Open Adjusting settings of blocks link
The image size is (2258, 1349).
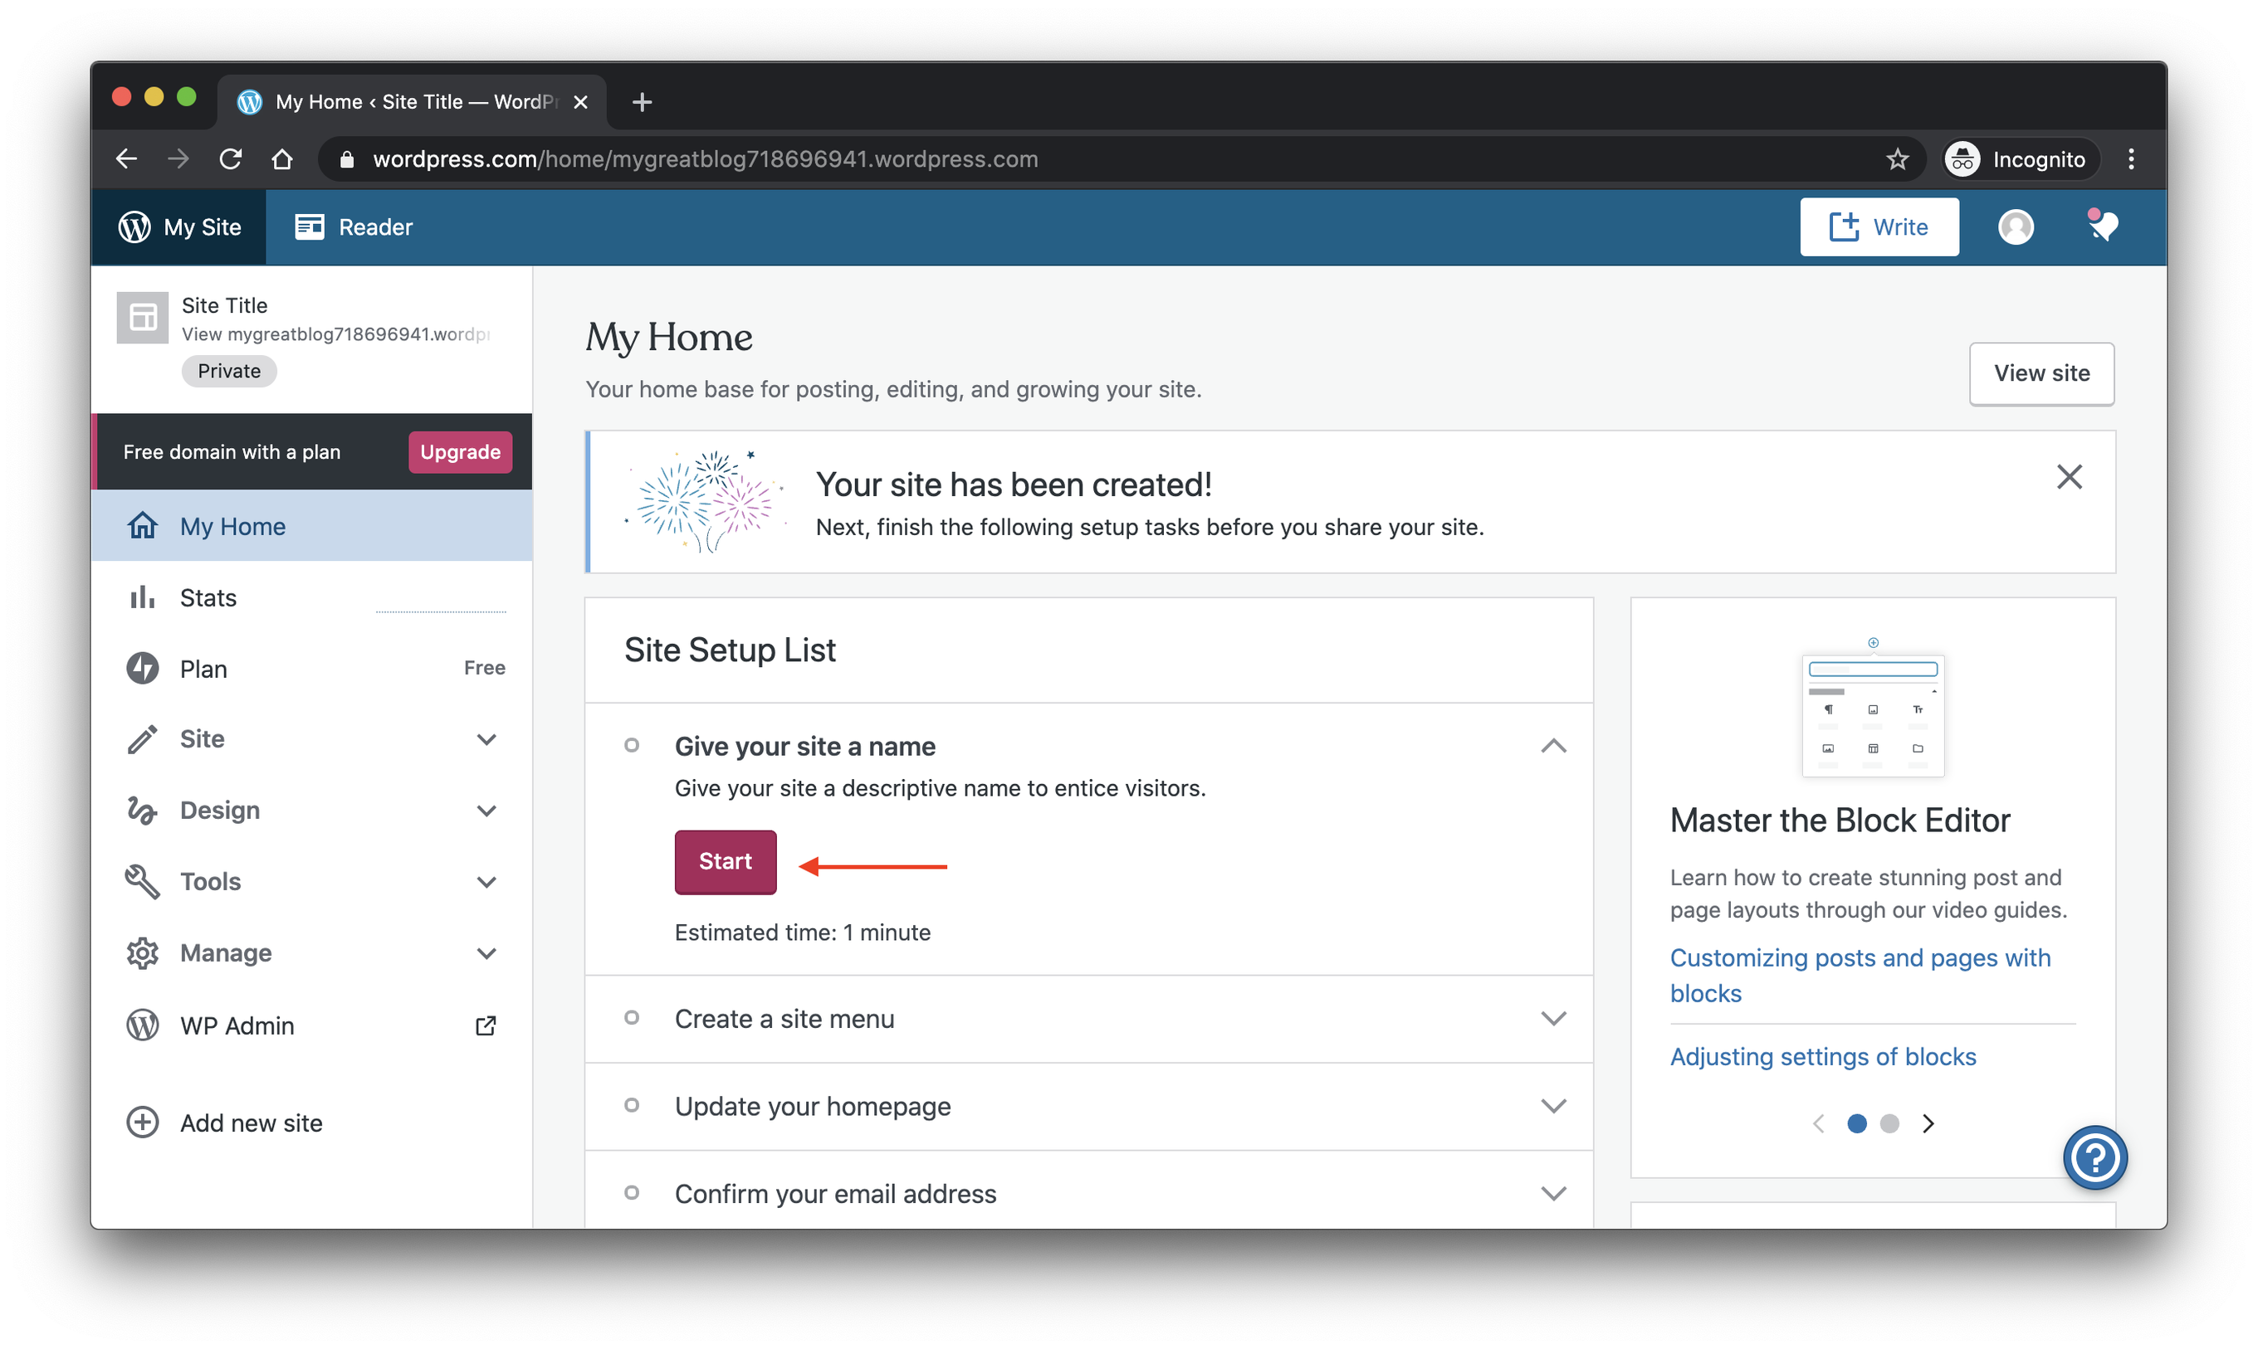(1822, 1055)
